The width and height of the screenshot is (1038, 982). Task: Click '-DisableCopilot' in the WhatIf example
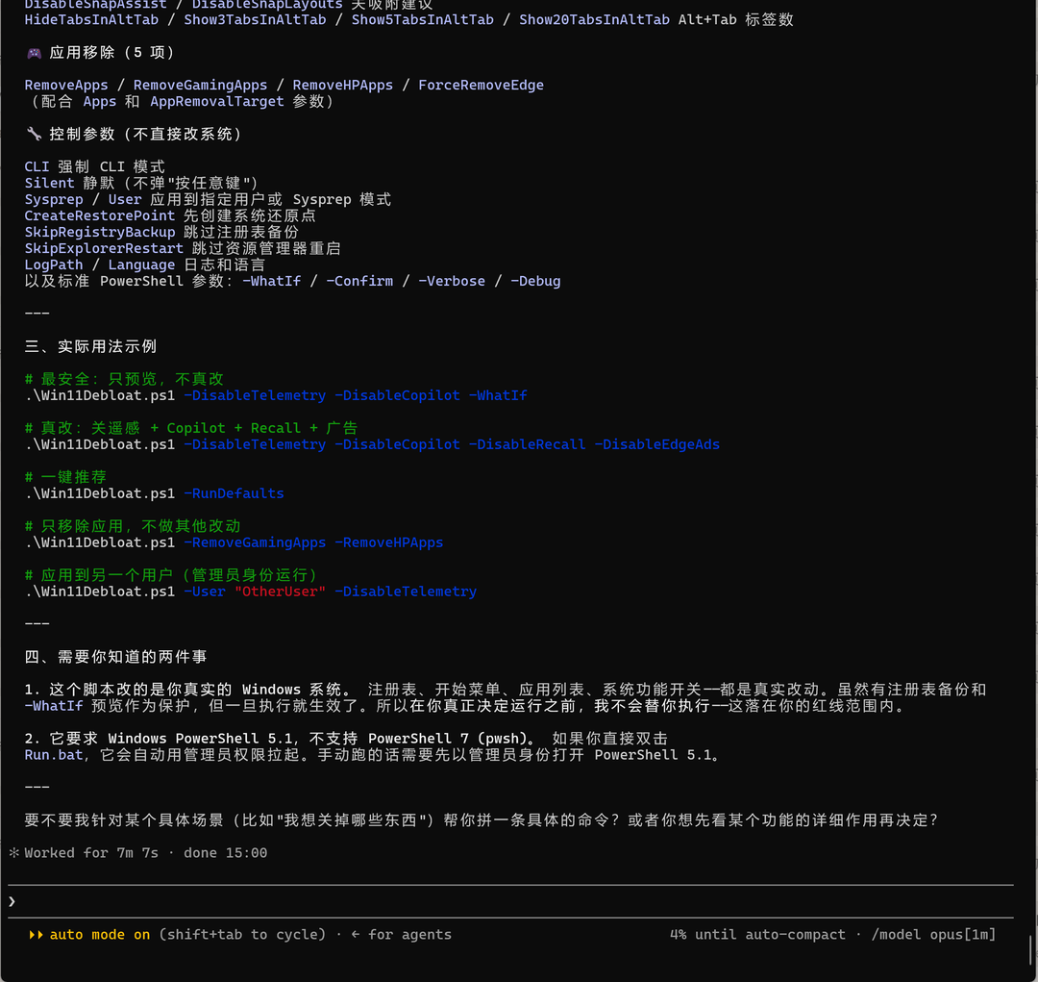(x=397, y=395)
